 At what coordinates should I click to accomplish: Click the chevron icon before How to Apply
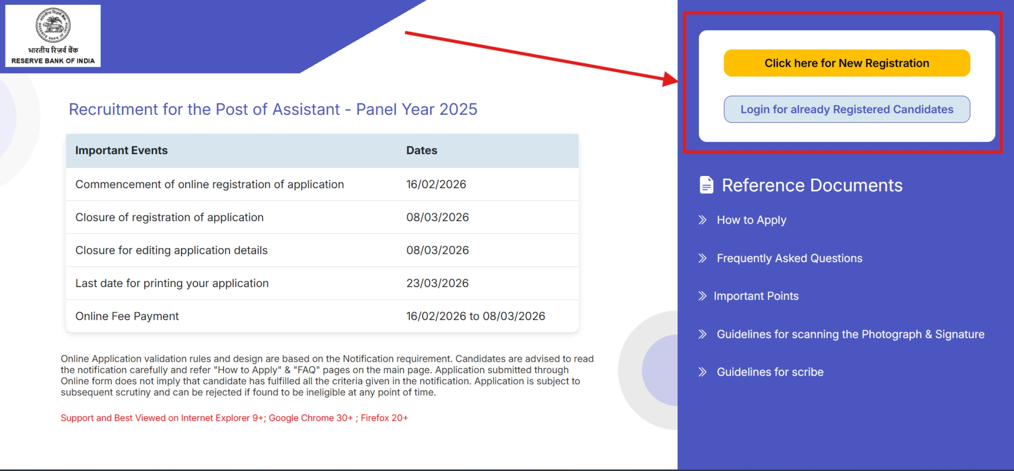tap(702, 220)
